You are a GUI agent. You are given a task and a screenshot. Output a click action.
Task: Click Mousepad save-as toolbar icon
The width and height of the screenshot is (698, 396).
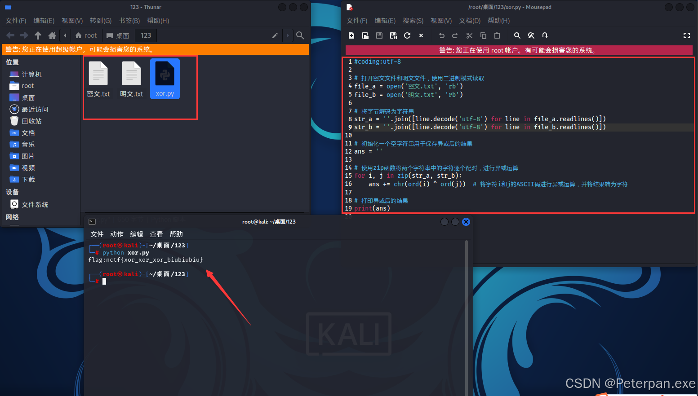click(393, 35)
